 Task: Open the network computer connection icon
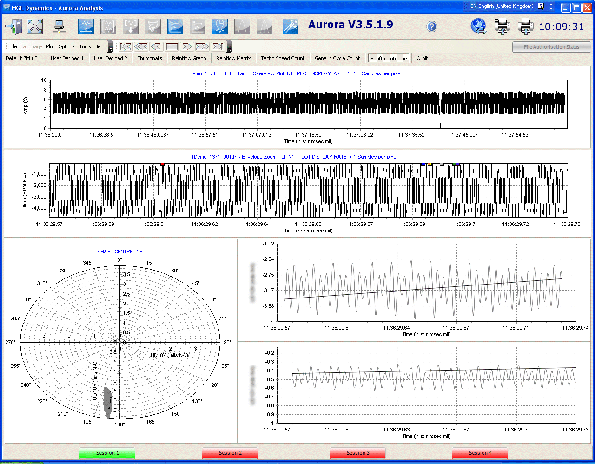pos(59,27)
